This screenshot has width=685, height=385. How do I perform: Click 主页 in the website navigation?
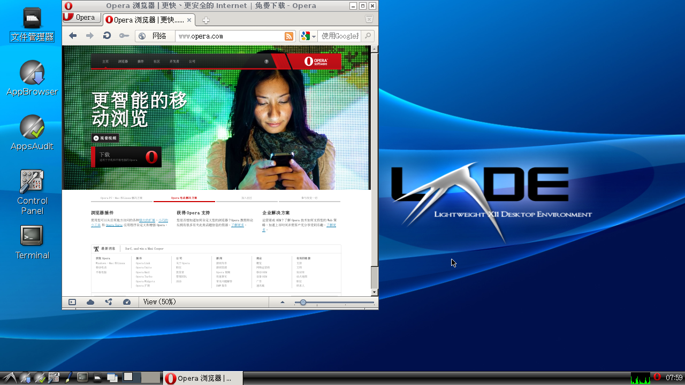(105, 61)
